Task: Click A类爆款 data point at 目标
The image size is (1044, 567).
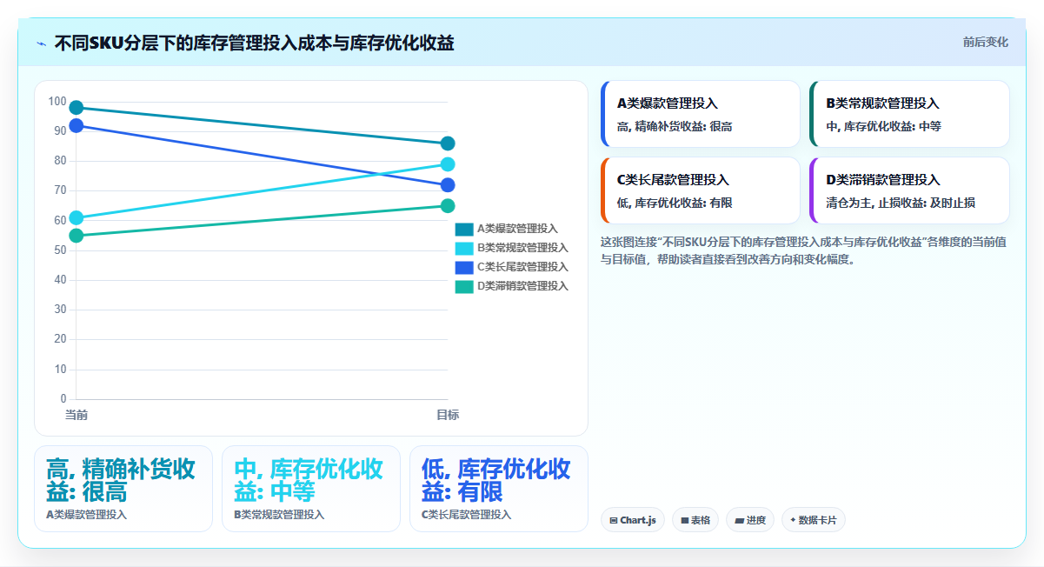Action: (x=448, y=143)
